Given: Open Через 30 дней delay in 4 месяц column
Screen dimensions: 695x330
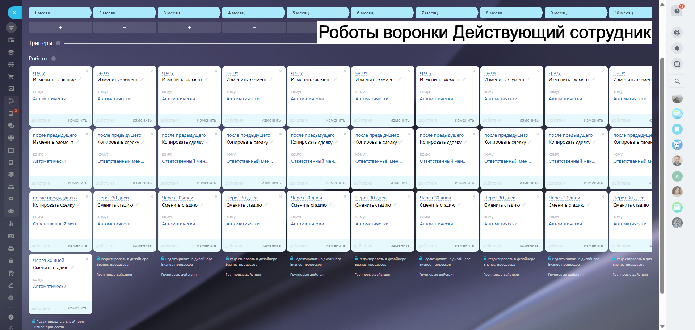Looking at the screenshot, I should 242,198.
